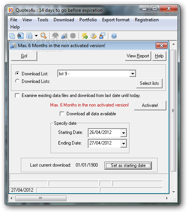Click the Go! button

(24, 56)
